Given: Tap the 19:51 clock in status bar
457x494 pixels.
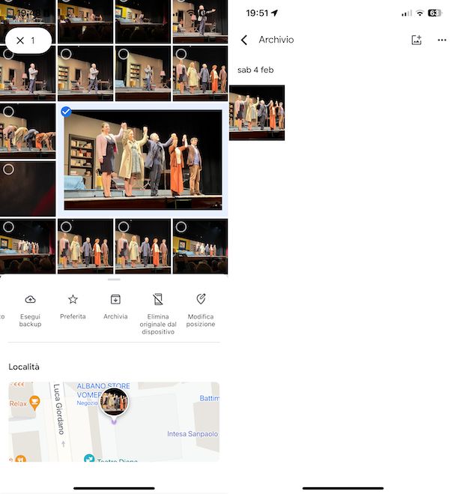Looking at the screenshot, I should pyautogui.click(x=257, y=13).
